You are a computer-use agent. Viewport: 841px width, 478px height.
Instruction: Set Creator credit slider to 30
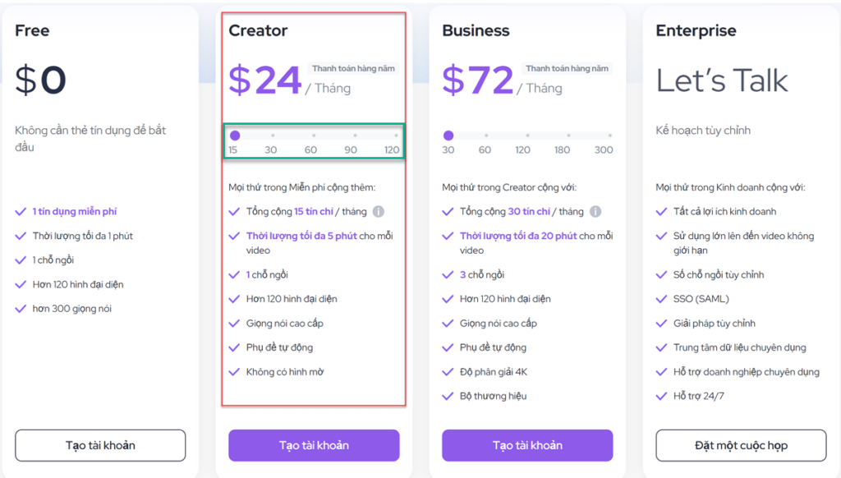273,136
